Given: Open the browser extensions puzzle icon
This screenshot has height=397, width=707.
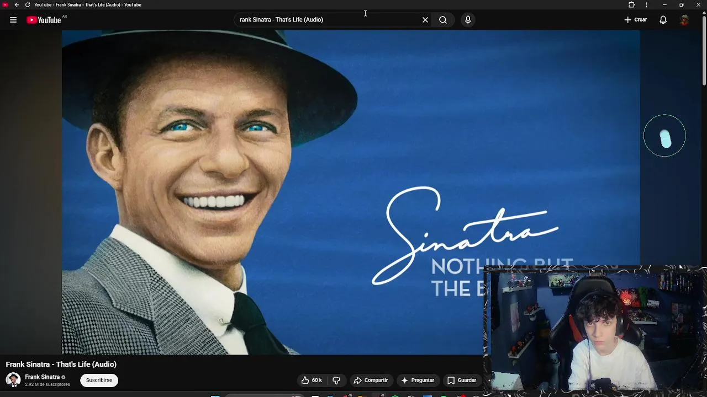Looking at the screenshot, I should point(632,5).
